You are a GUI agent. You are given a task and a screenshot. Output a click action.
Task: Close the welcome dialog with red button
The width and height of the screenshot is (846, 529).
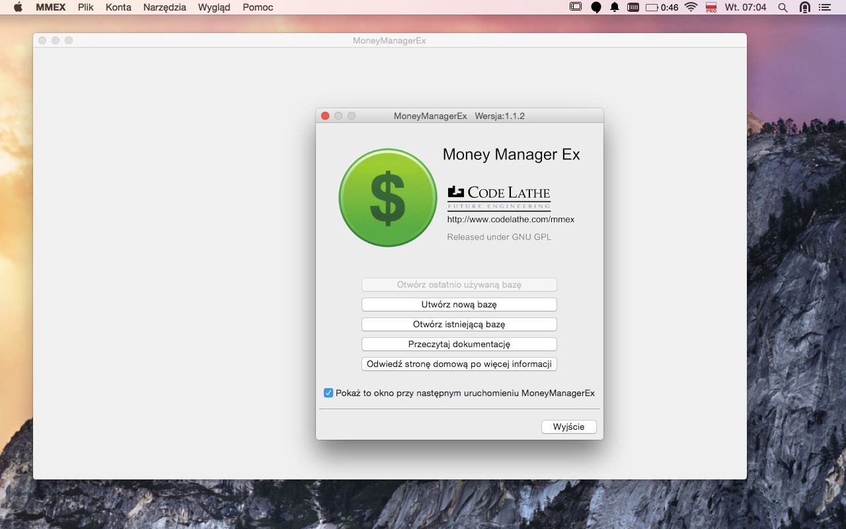325,116
